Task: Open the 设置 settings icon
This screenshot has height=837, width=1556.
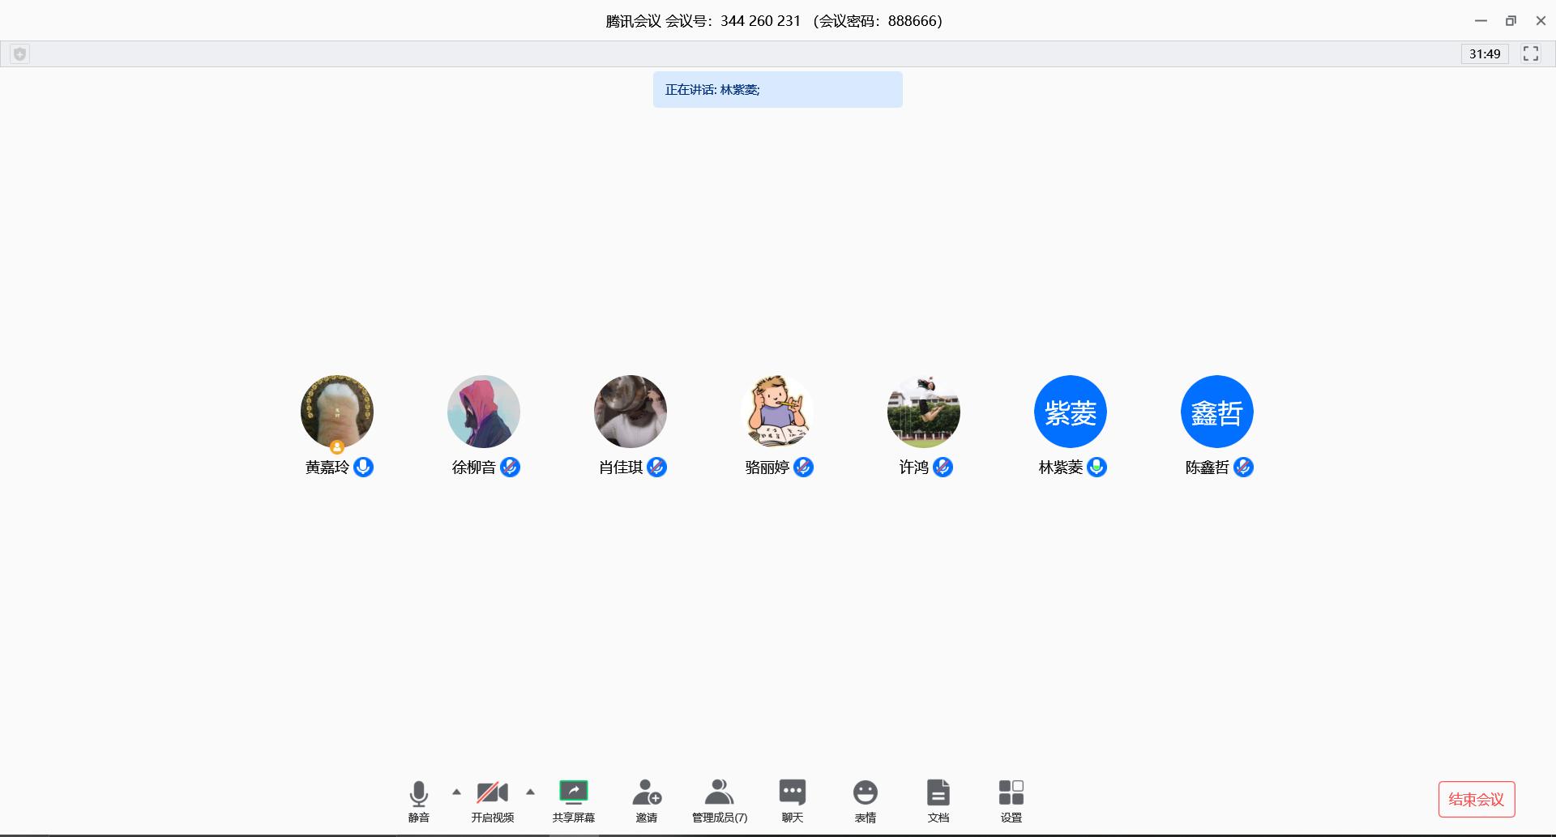Action: tap(1011, 792)
